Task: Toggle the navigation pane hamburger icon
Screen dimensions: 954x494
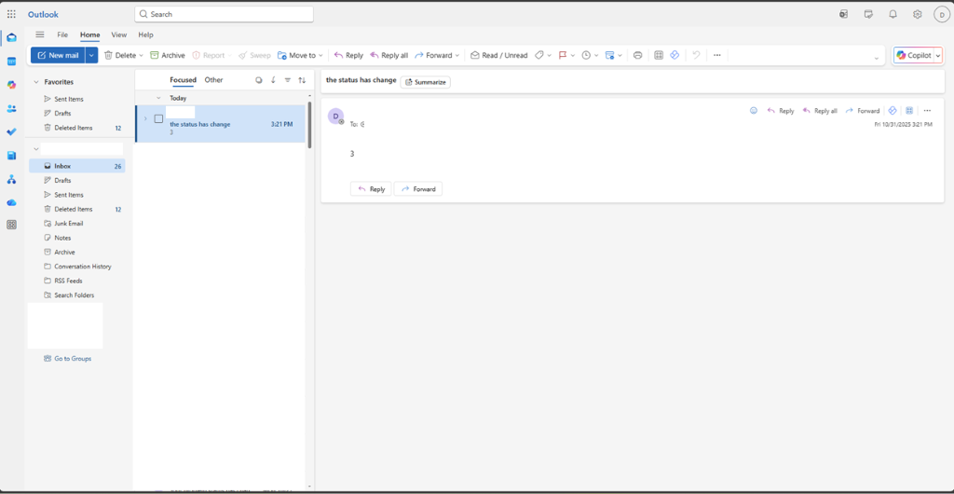Action: pos(40,34)
